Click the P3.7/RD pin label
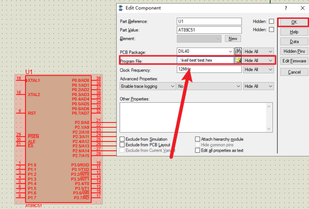 pos(81,198)
